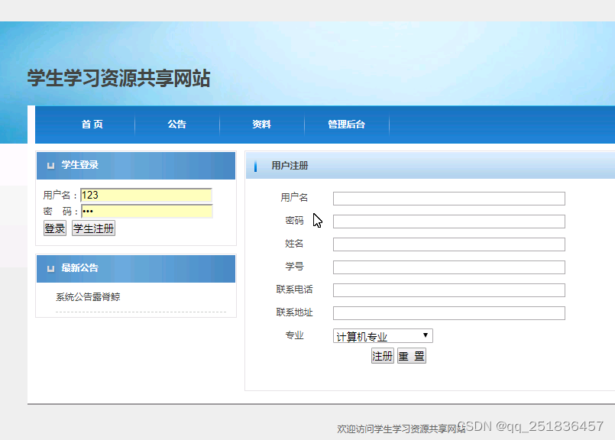The image size is (615, 440).
Task: Click the 学生学习资源共享网站 site title
Action: click(119, 78)
